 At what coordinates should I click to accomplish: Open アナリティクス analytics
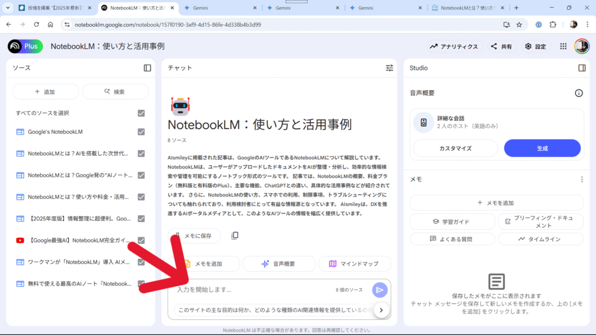point(454,47)
